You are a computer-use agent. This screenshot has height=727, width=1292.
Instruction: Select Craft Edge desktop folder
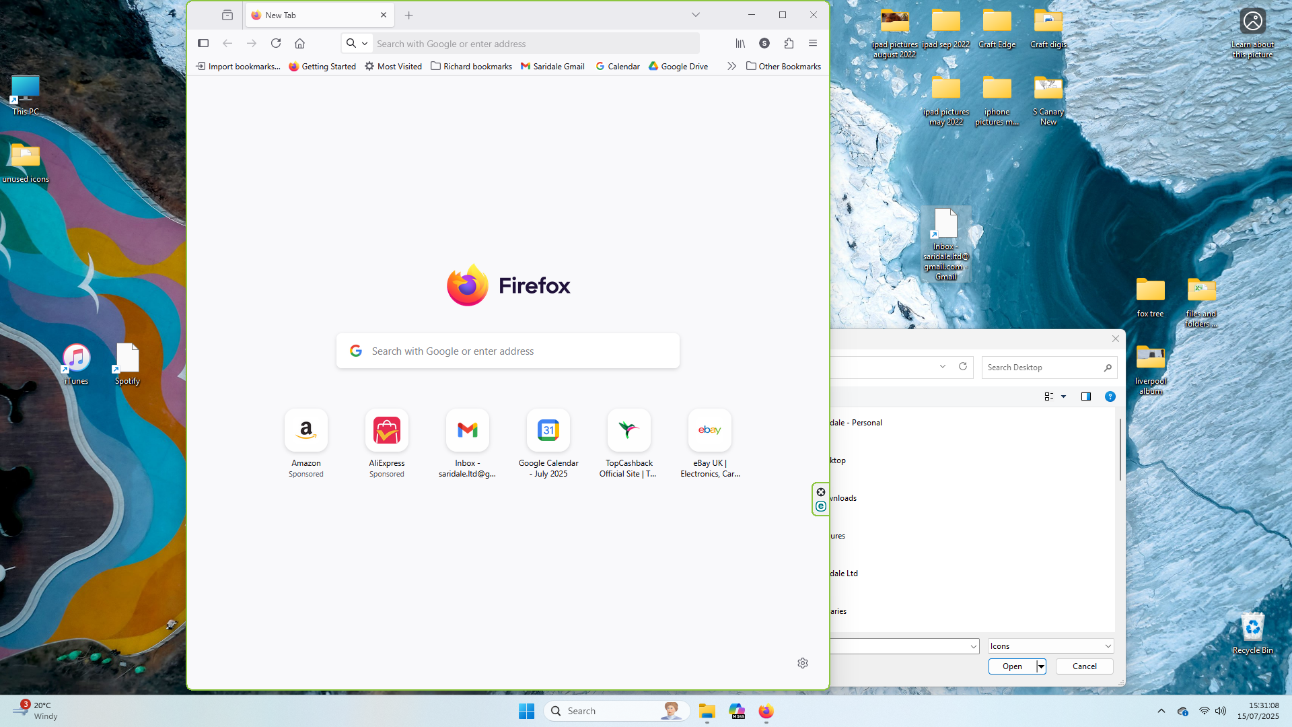[x=997, y=28]
